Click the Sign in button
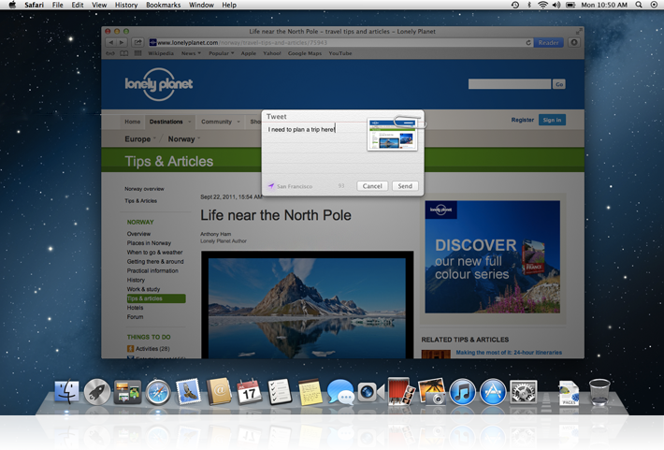The width and height of the screenshot is (664, 450). point(552,120)
